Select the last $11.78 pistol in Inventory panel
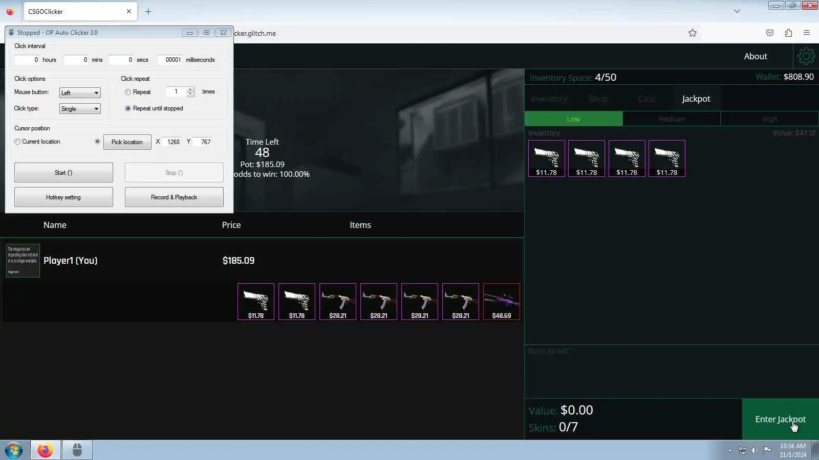819x460 pixels. (x=667, y=158)
